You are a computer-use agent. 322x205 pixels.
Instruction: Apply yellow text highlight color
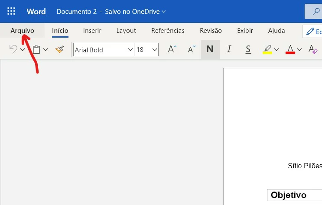[x=267, y=49]
